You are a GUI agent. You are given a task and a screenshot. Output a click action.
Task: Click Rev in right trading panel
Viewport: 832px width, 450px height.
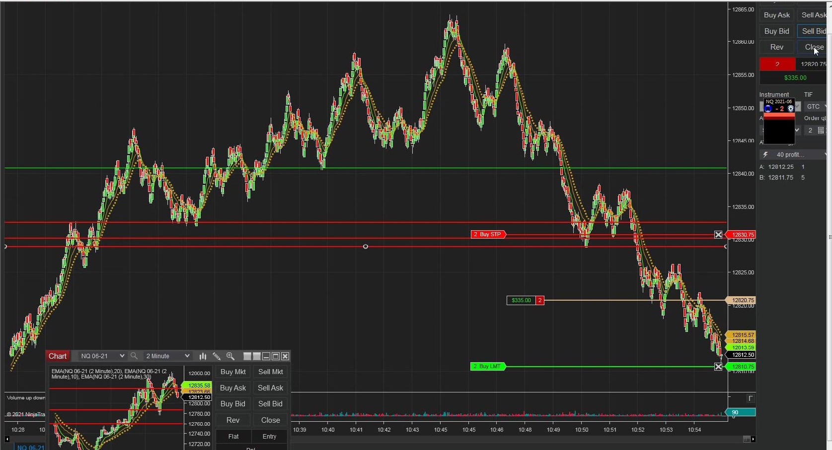coord(777,47)
